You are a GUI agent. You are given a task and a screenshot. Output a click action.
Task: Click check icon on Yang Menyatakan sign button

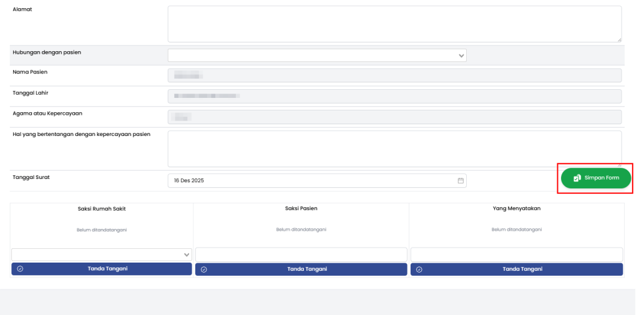click(419, 269)
